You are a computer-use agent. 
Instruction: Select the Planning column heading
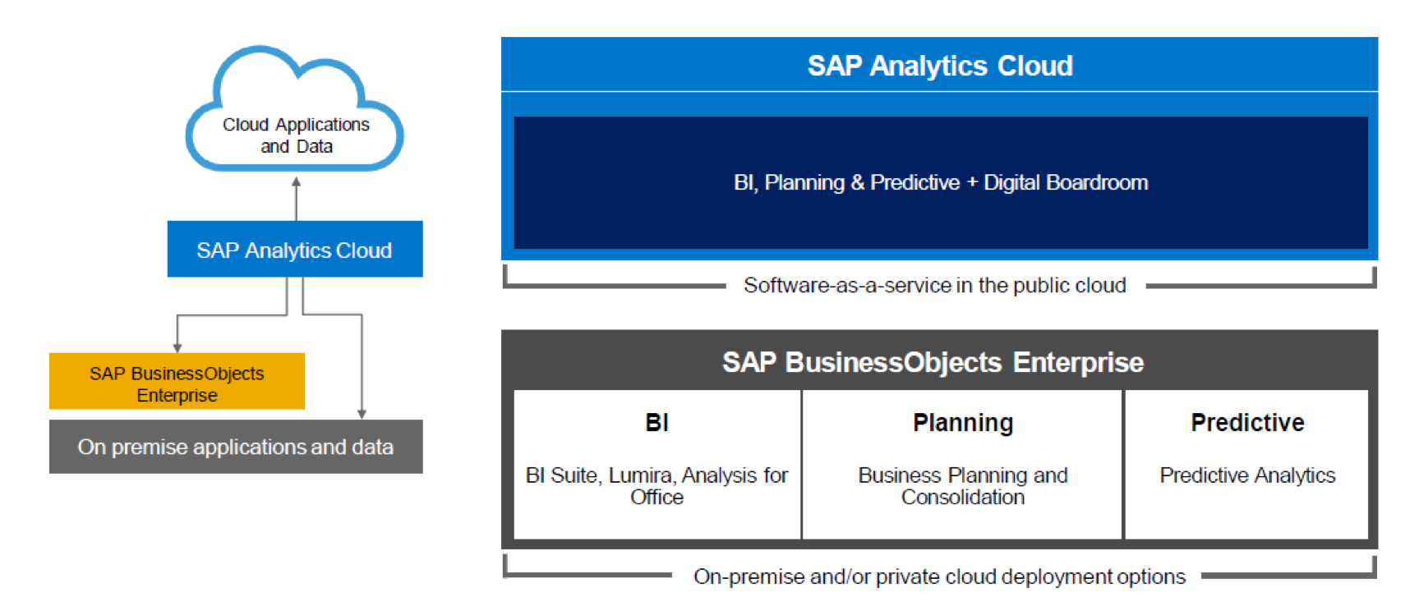pos(963,423)
